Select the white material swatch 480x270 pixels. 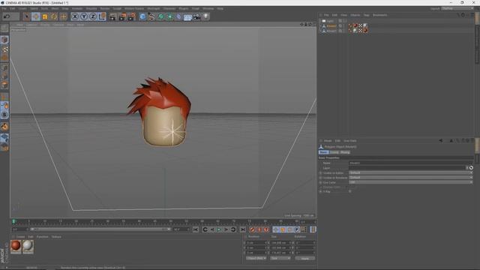(28, 247)
